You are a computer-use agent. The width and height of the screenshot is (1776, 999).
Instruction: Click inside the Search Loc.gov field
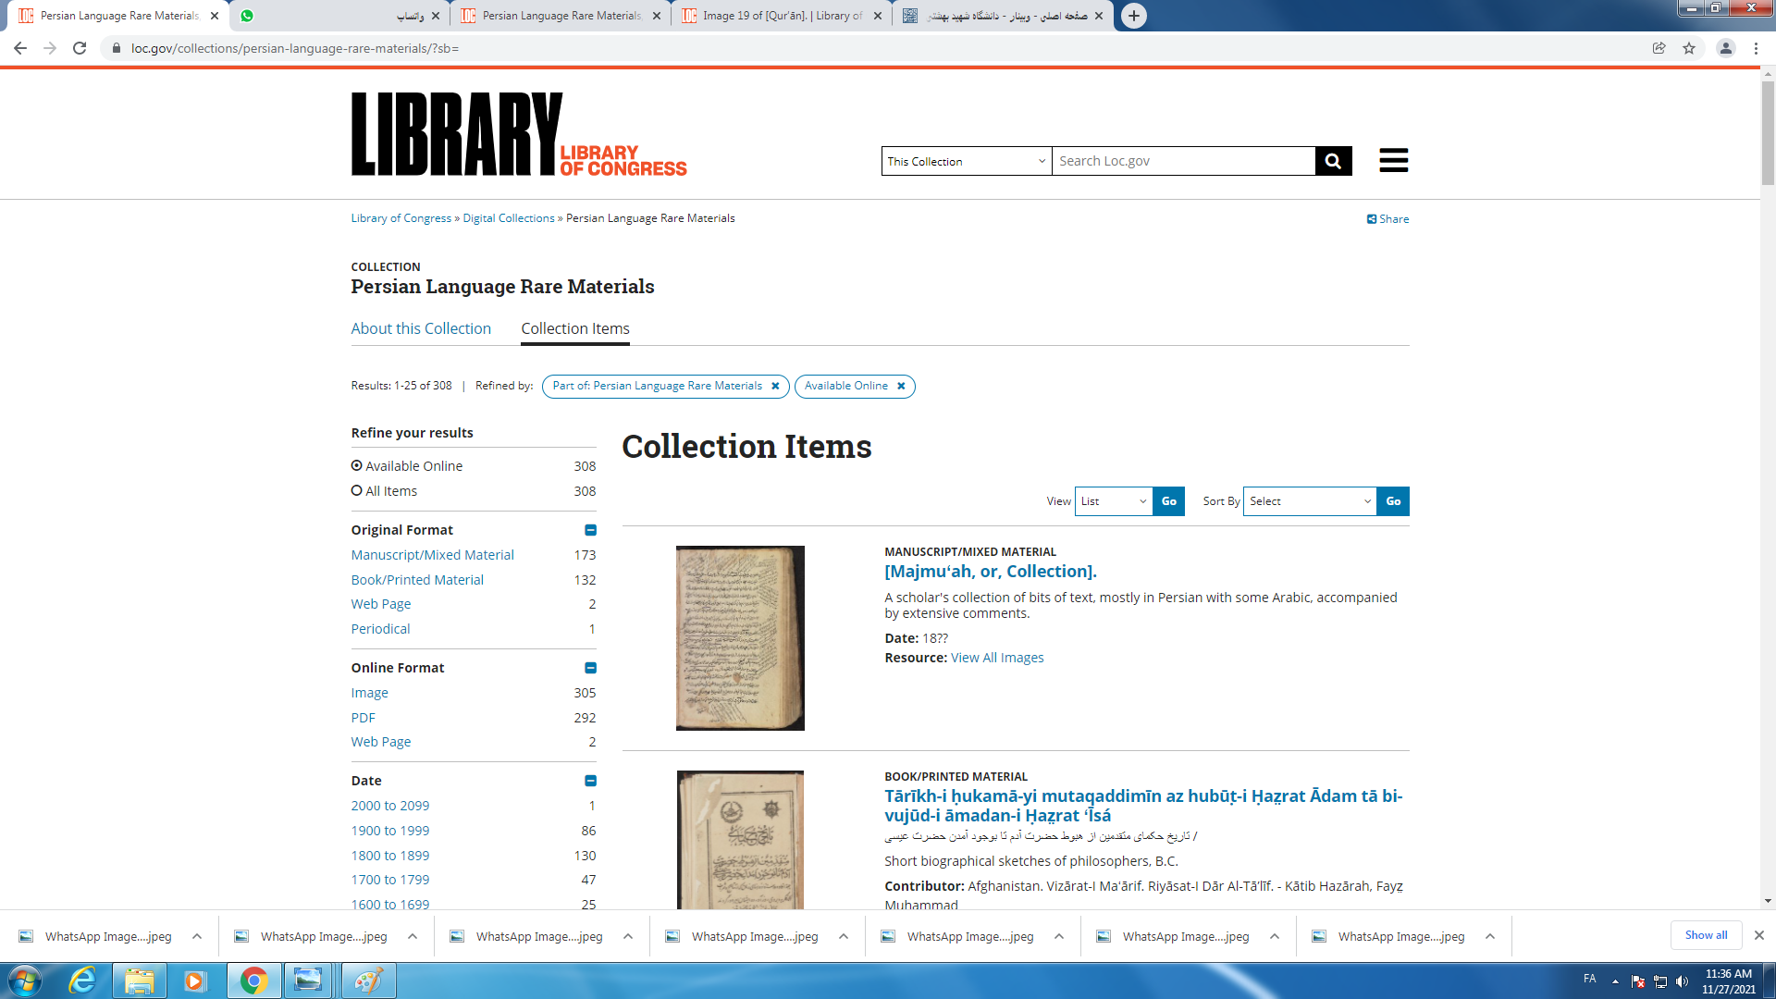point(1182,161)
